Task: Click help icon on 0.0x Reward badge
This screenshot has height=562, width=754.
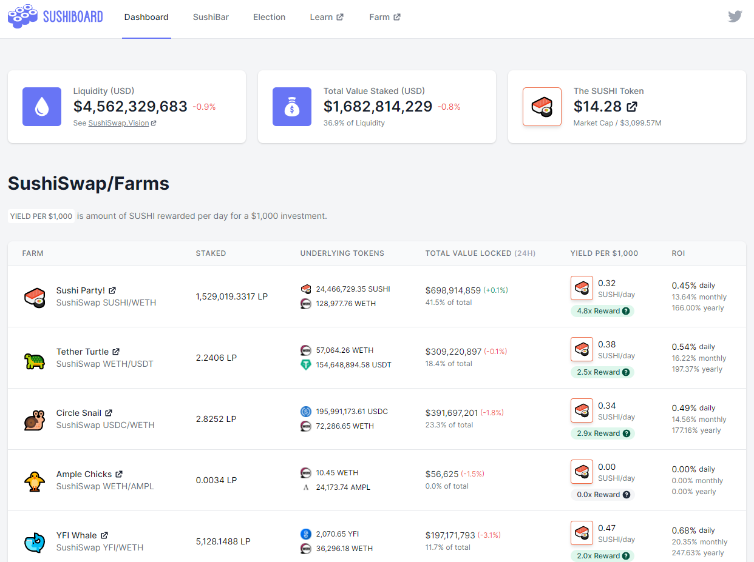Action: pos(626,495)
